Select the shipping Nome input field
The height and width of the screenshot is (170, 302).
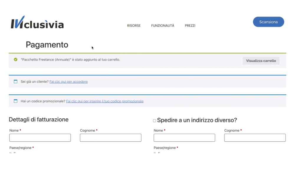coord(184,138)
